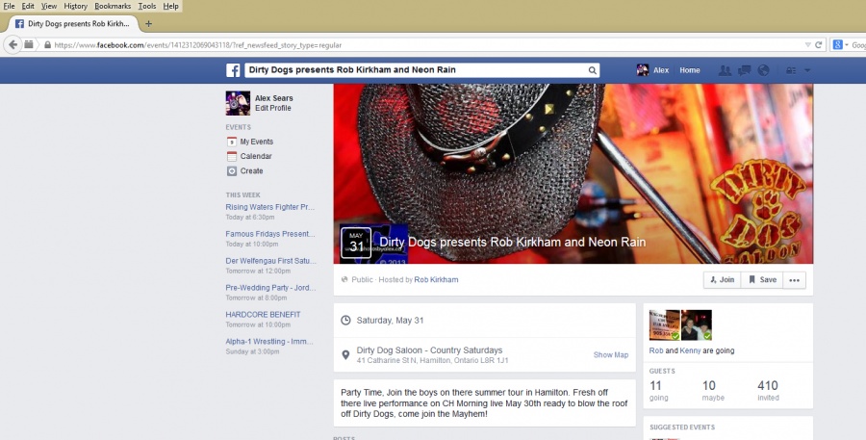866x440 pixels.
Task: Open the privacy shortcuts icon
Action: point(791,70)
